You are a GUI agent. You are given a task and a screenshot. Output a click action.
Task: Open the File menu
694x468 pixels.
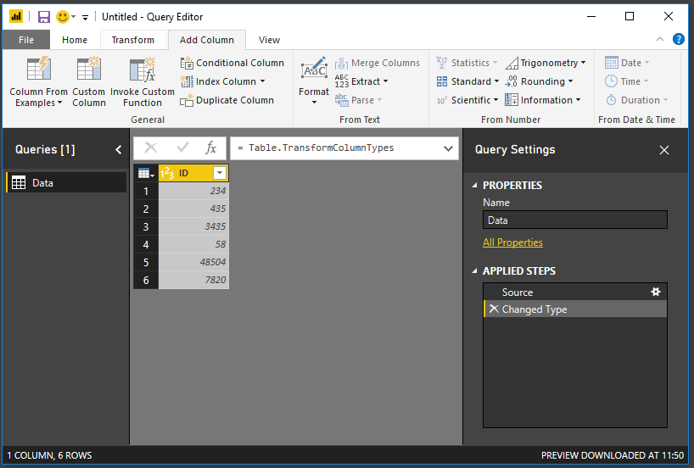26,40
